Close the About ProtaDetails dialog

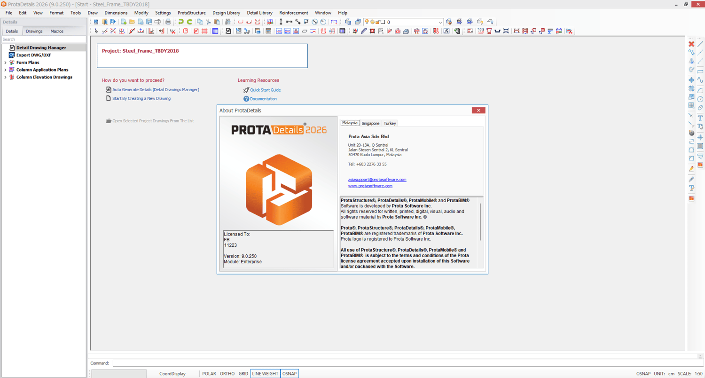click(x=478, y=110)
